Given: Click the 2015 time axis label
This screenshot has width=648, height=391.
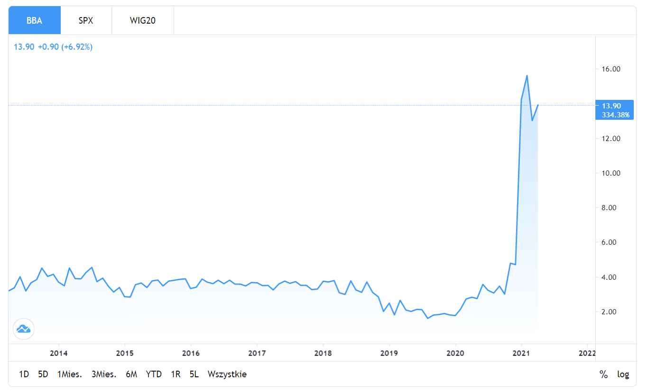Looking at the screenshot, I should coord(124,353).
